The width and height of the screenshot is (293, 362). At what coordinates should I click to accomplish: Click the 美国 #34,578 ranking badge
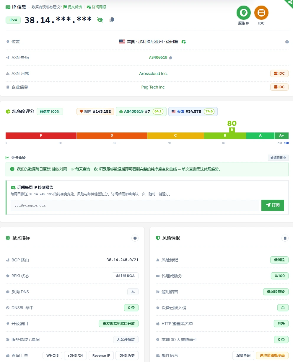coord(193,112)
